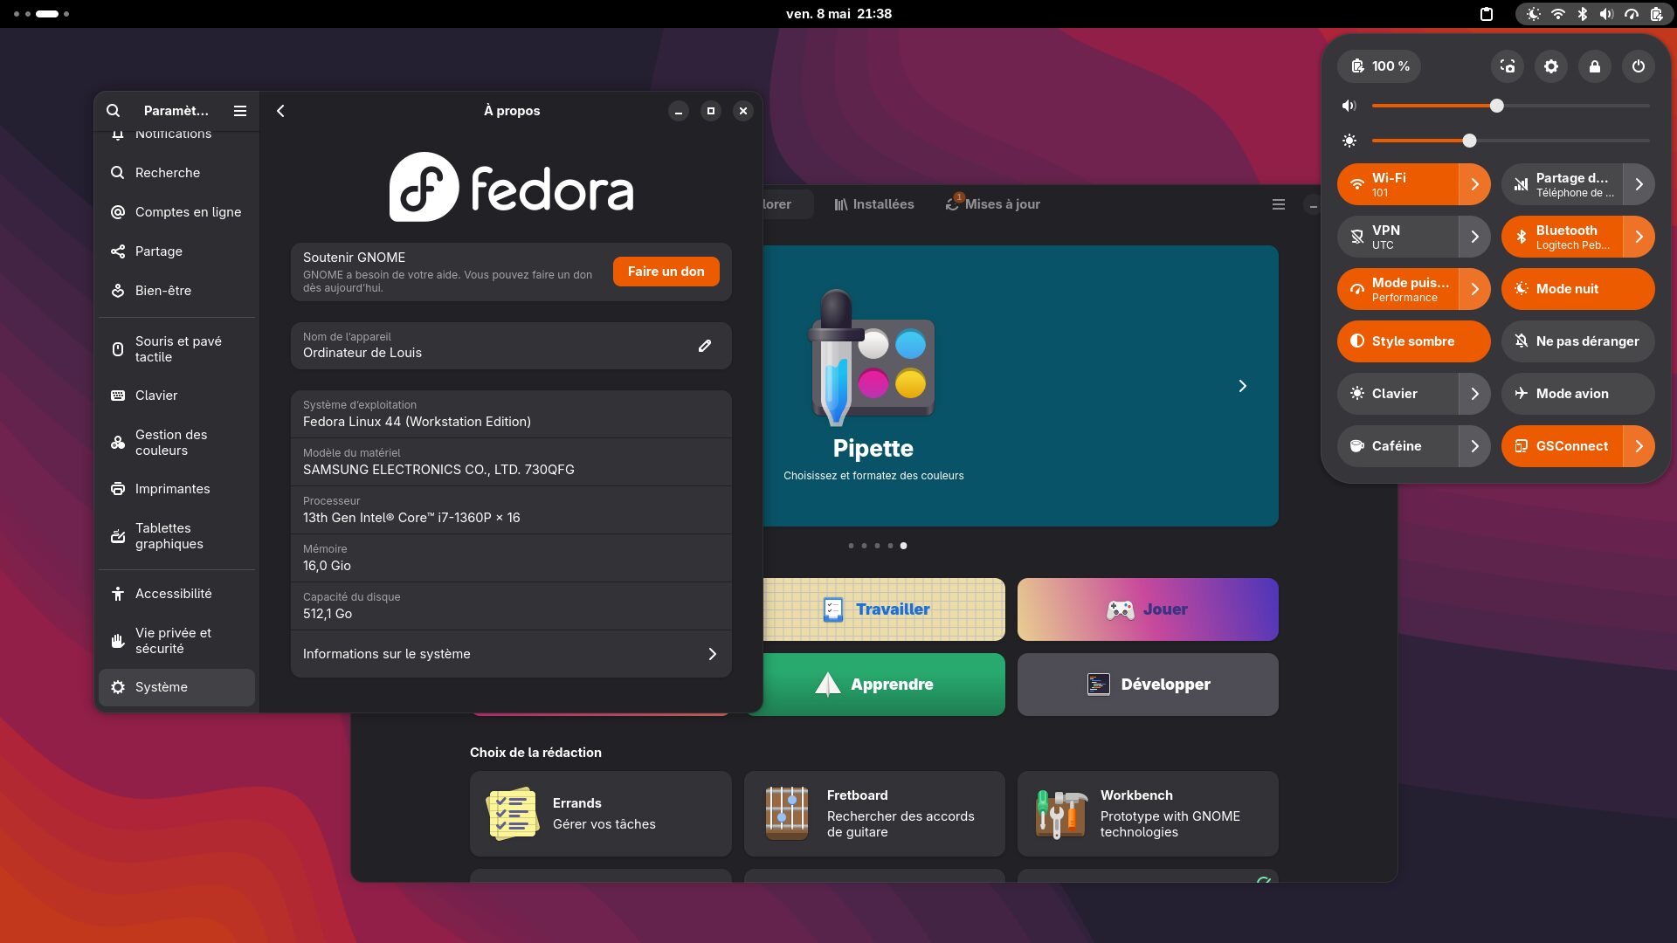
Task: Open system status area in the top bar
Action: (x=1593, y=14)
